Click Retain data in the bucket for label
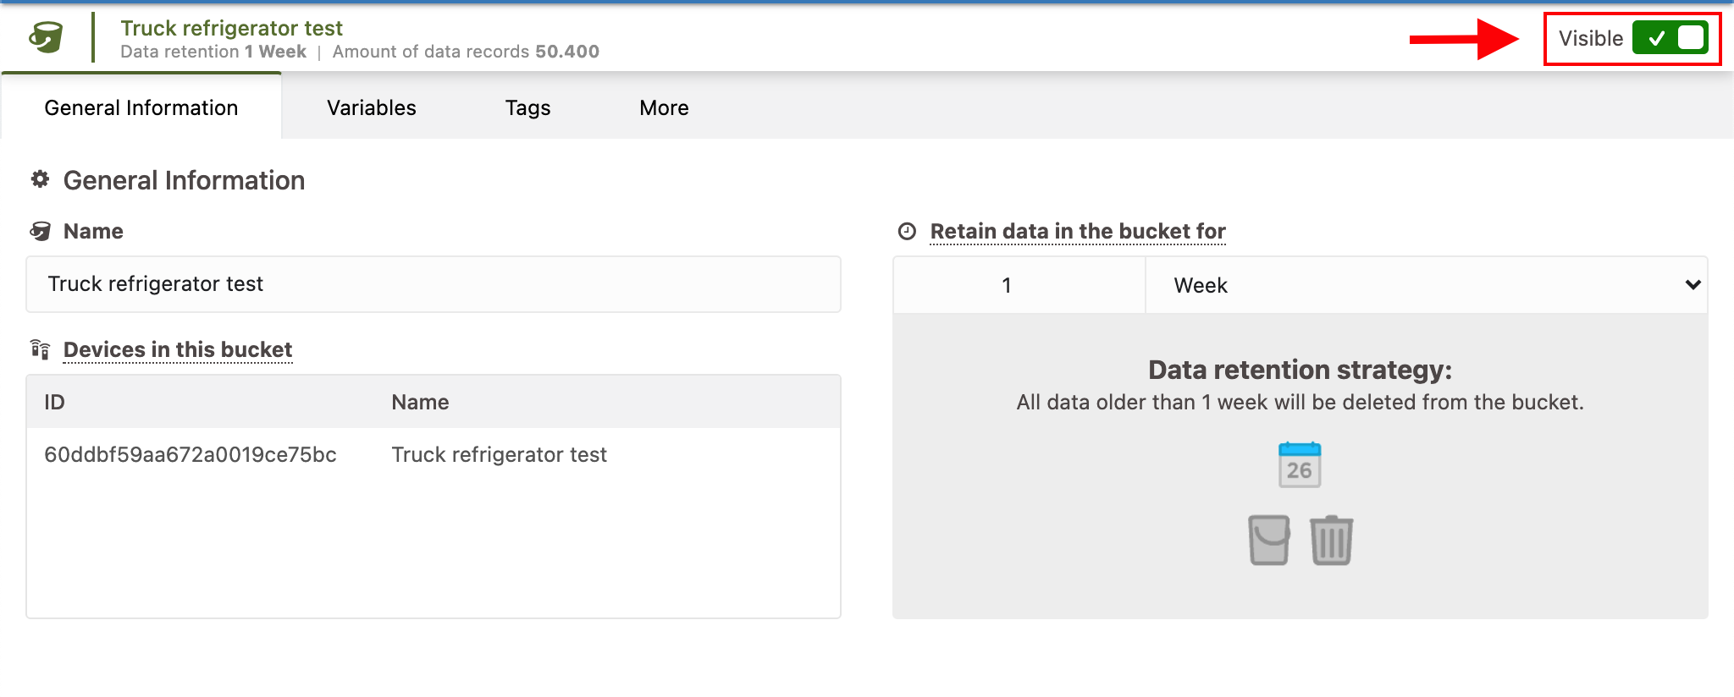Viewport: 1734px width, 697px height. click(x=1077, y=231)
